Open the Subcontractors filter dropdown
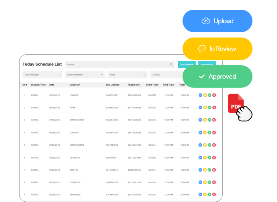This screenshot has width=277, height=202. point(85,75)
